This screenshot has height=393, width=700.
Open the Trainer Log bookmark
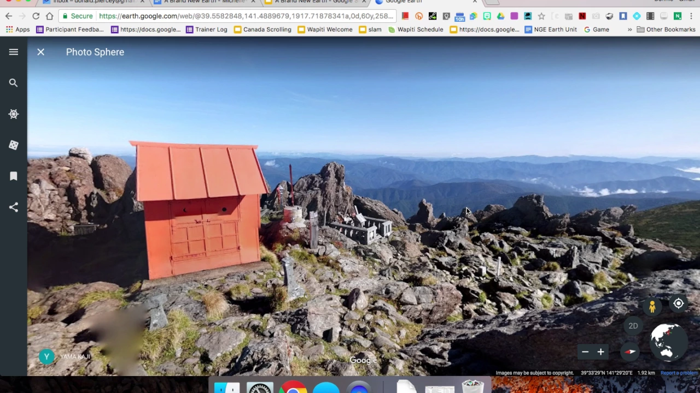pyautogui.click(x=207, y=29)
